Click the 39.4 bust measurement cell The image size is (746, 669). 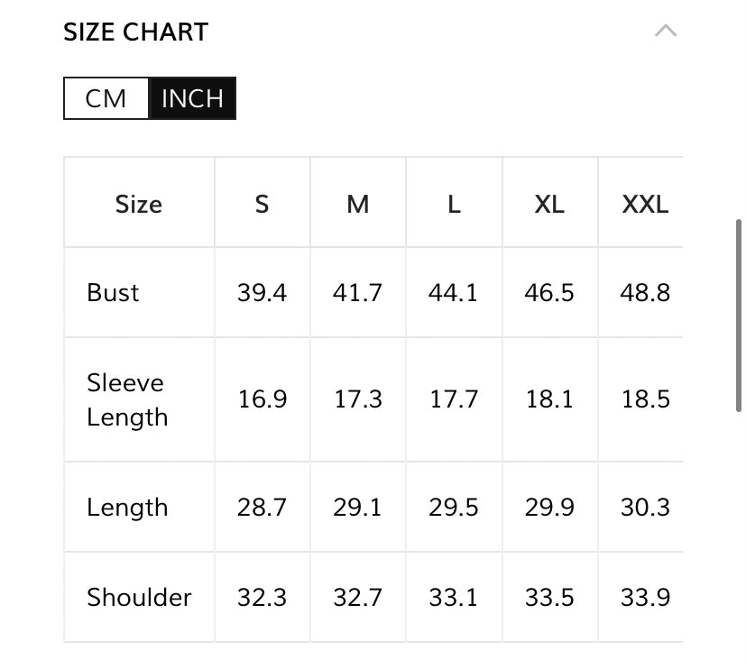262,293
